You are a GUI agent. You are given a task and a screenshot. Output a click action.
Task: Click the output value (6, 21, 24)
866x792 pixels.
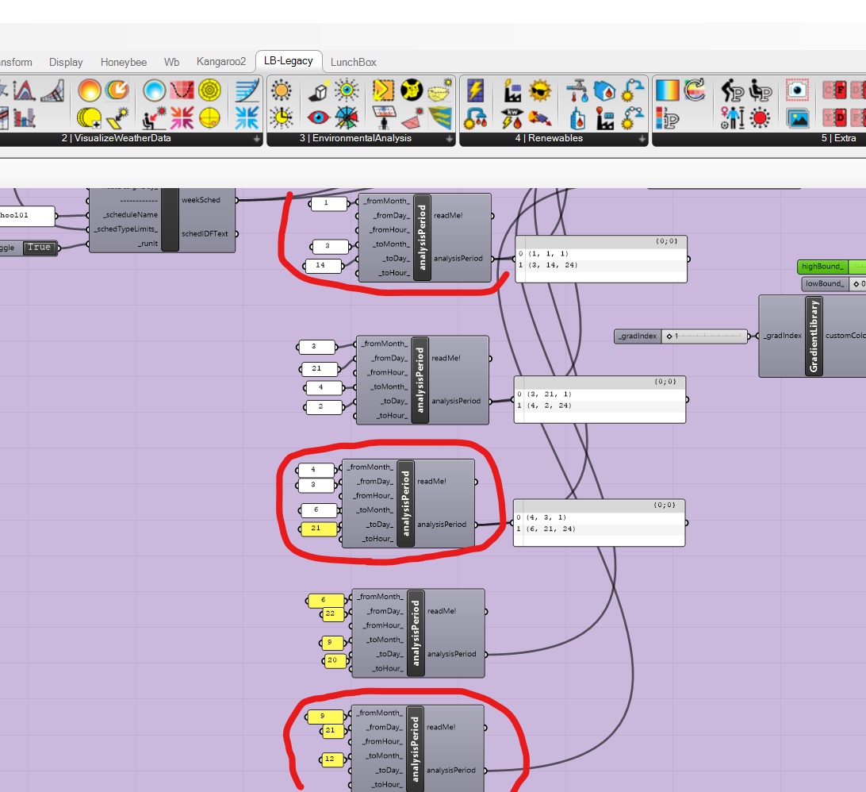coord(551,529)
